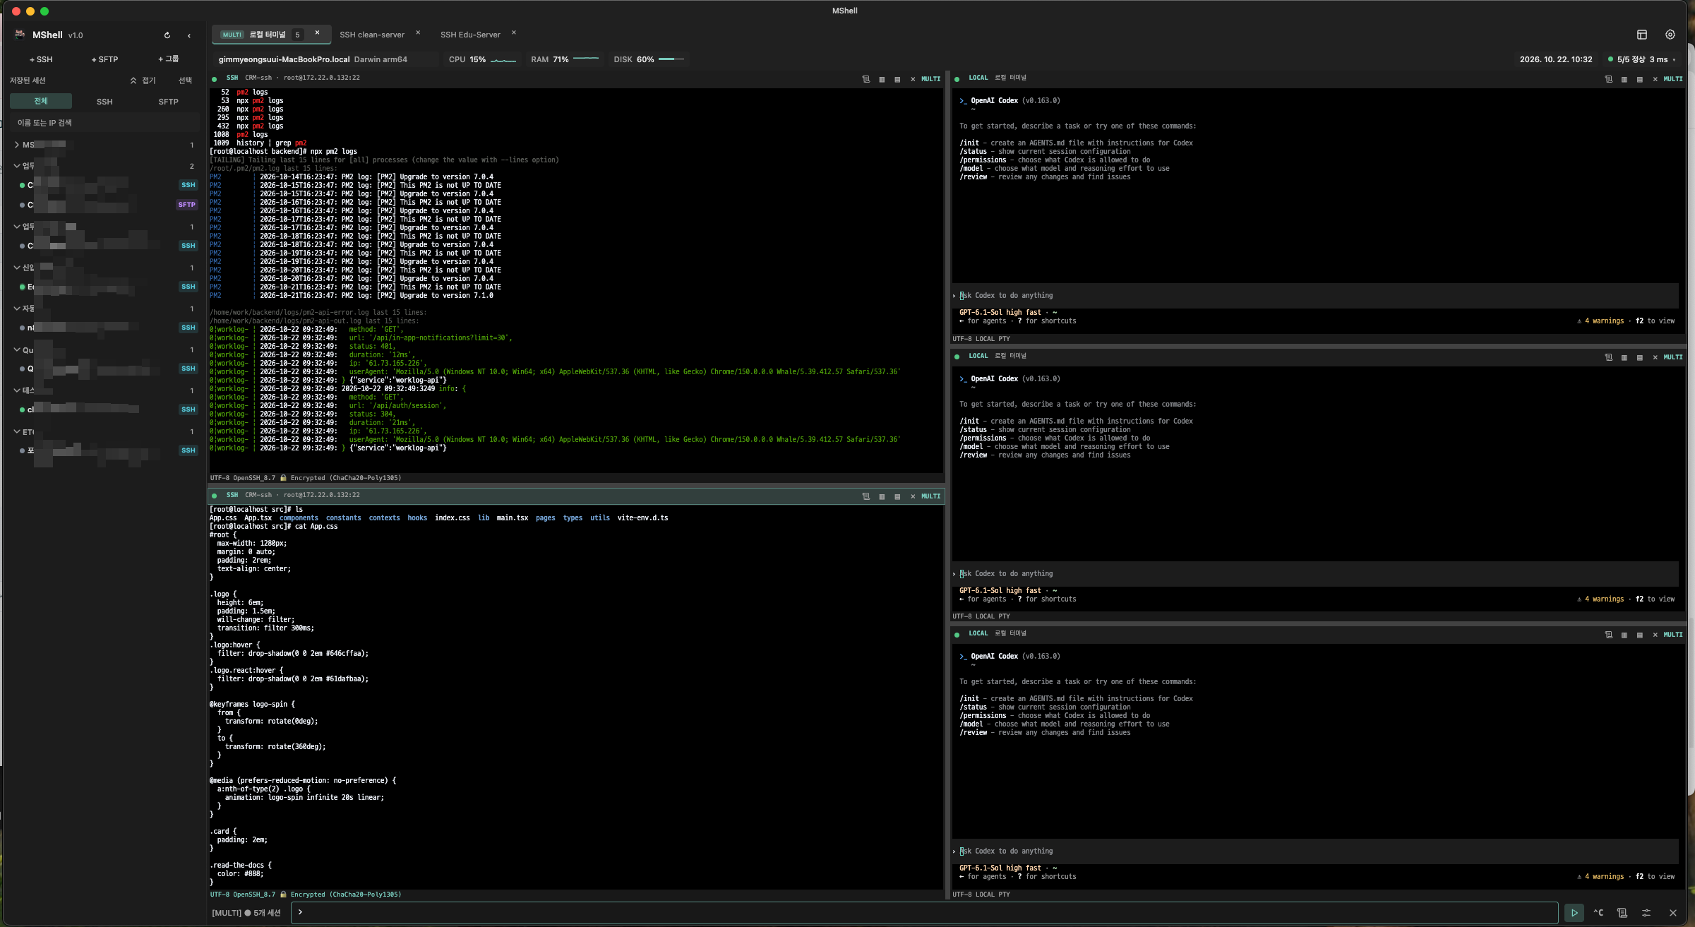Click the + SFTP button

coord(104,59)
